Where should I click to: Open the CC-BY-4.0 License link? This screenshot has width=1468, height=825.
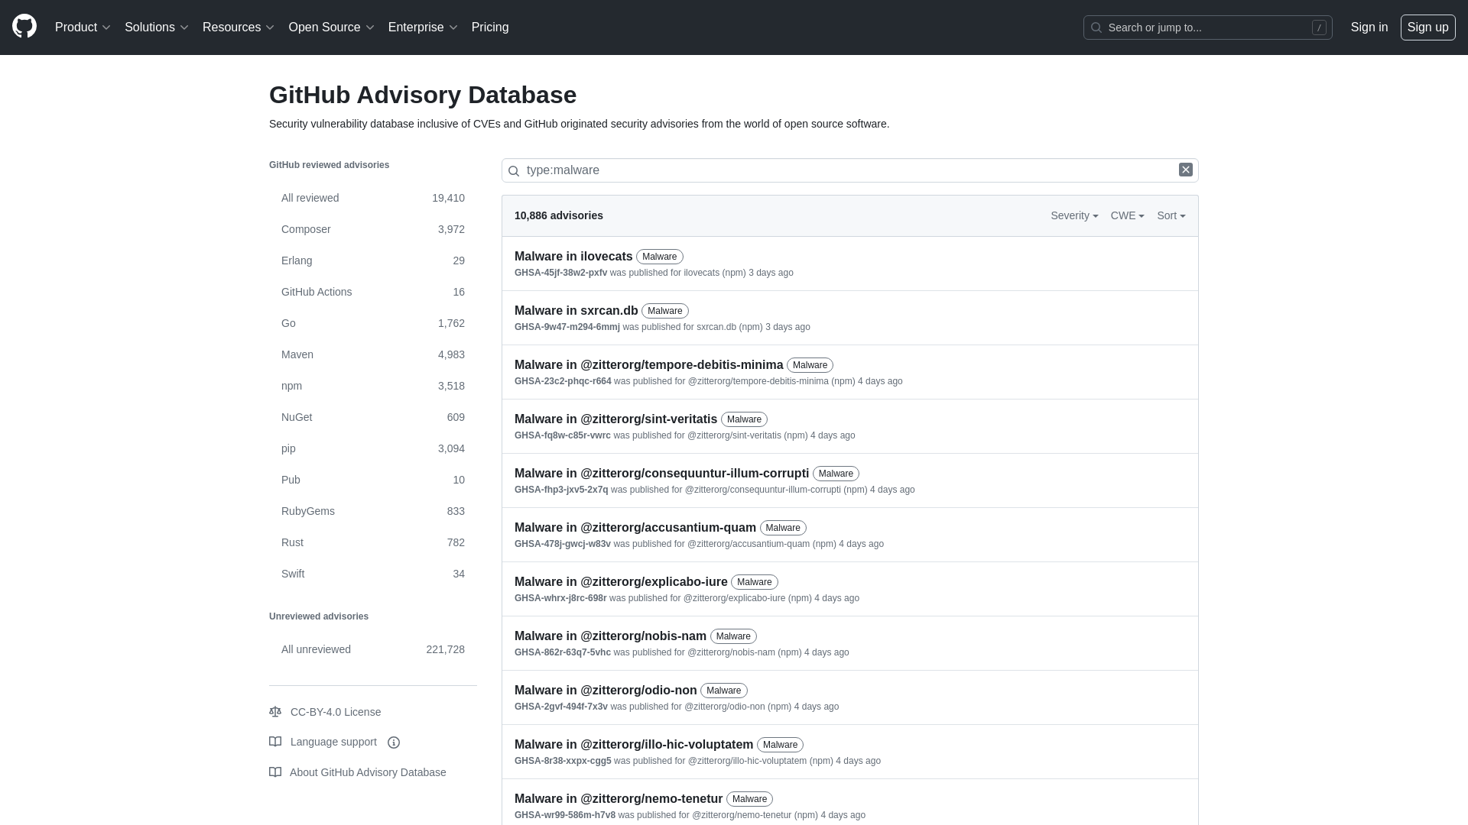click(x=336, y=712)
